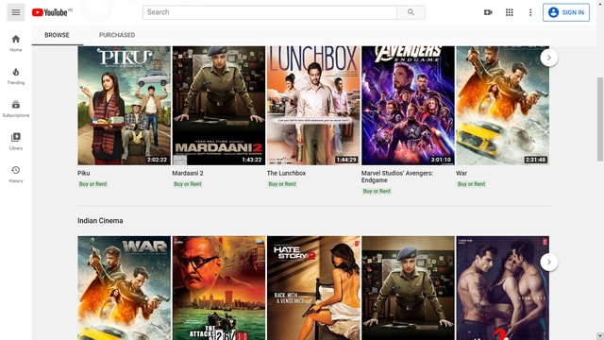Open Trending in sidebar

pos(16,76)
